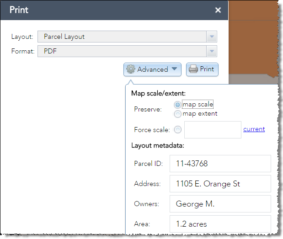Click the gear icon on Advanced button
This screenshot has height=239, width=283.
131,69
